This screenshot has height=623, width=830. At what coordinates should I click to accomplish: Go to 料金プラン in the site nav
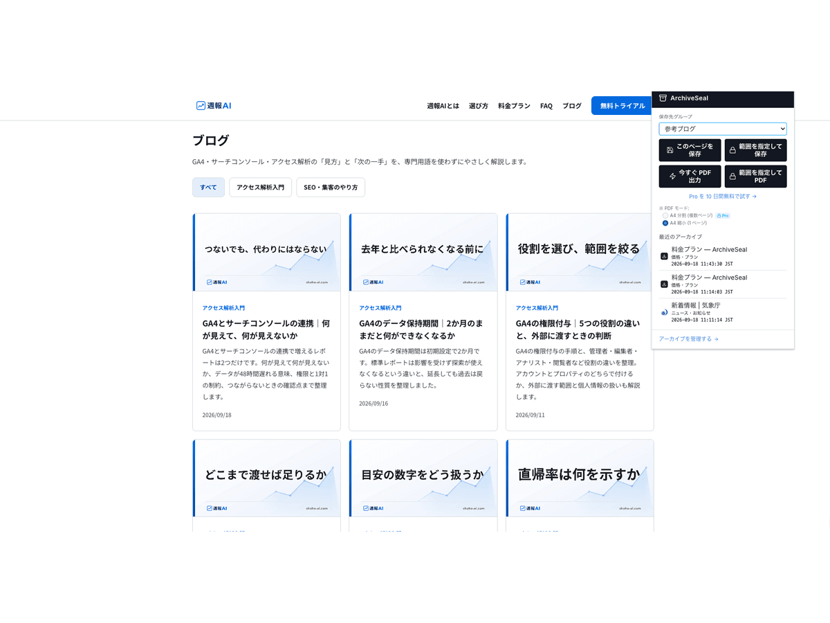(x=514, y=106)
